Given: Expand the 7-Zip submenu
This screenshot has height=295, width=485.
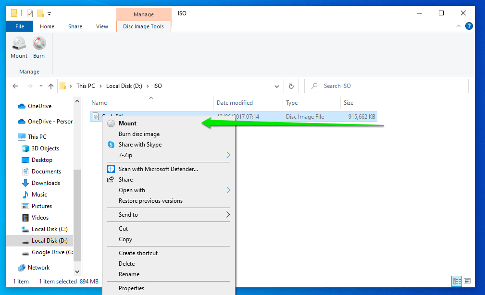Looking at the screenshot, I should click(x=228, y=155).
